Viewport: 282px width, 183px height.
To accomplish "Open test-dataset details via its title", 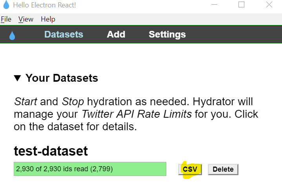I will point(51,151).
